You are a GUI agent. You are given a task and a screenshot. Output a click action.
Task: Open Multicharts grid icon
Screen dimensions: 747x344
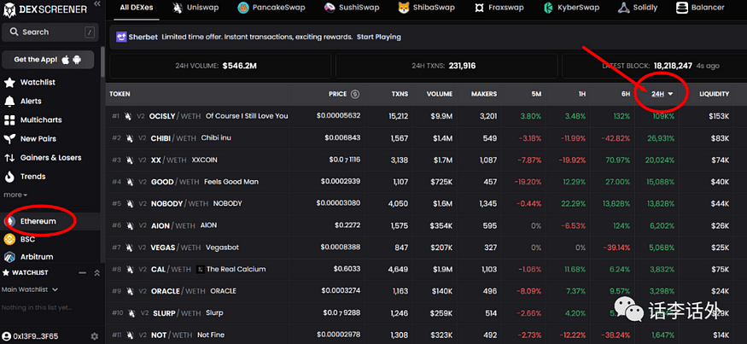point(9,120)
